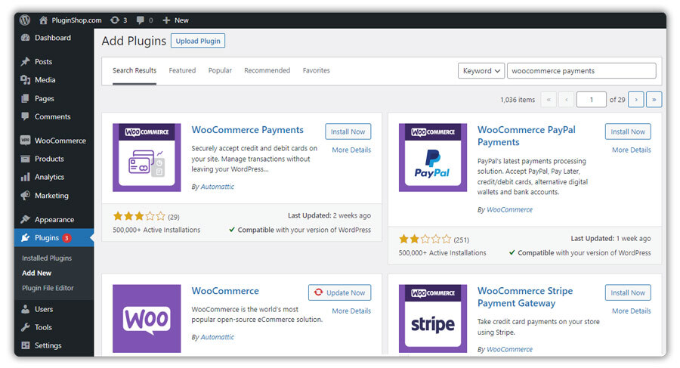The image size is (680, 368).
Task: Click the WooCommerce sidebar icon
Action: coord(25,140)
